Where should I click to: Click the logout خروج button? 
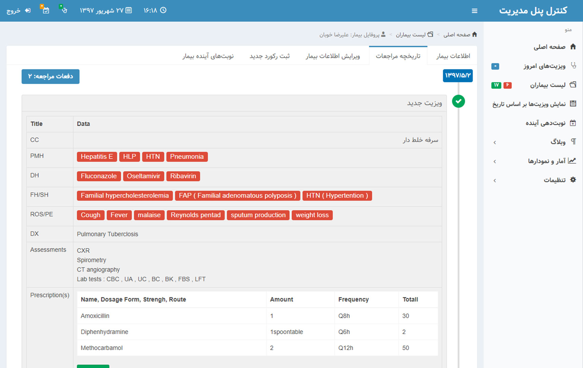[x=19, y=11]
